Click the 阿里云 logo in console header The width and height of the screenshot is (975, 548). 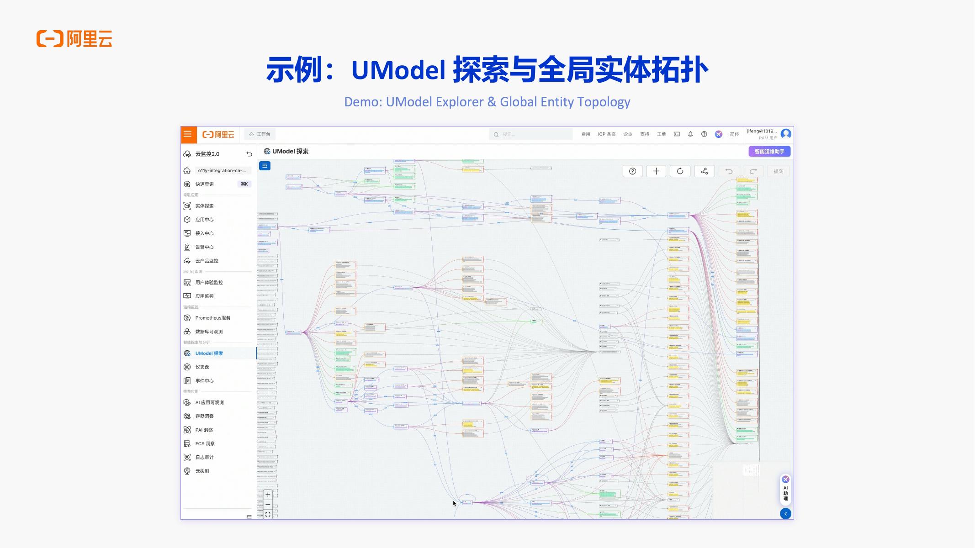point(218,134)
